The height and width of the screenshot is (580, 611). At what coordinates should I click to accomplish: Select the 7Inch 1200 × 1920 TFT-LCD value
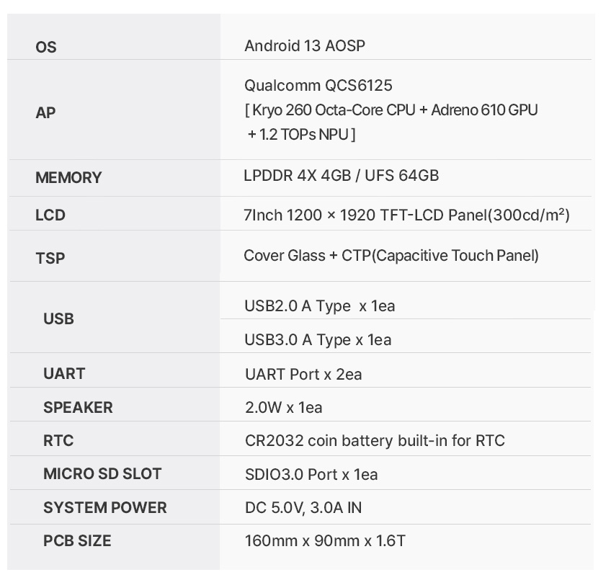[x=407, y=215]
